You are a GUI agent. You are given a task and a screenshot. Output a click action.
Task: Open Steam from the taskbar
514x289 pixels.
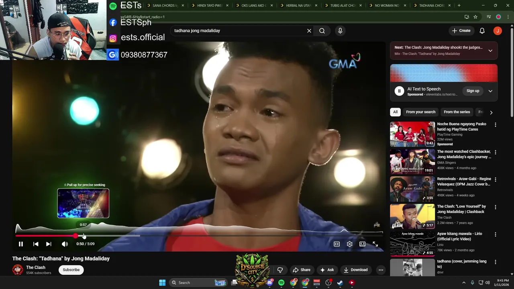pos(340,283)
